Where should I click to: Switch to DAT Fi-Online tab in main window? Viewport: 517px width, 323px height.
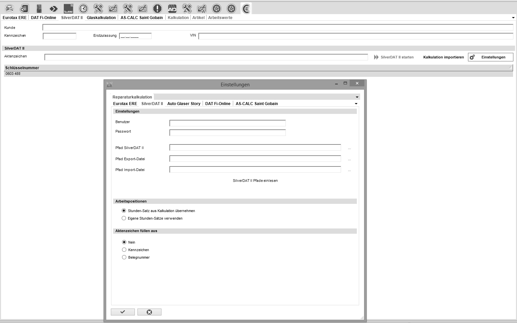click(43, 18)
